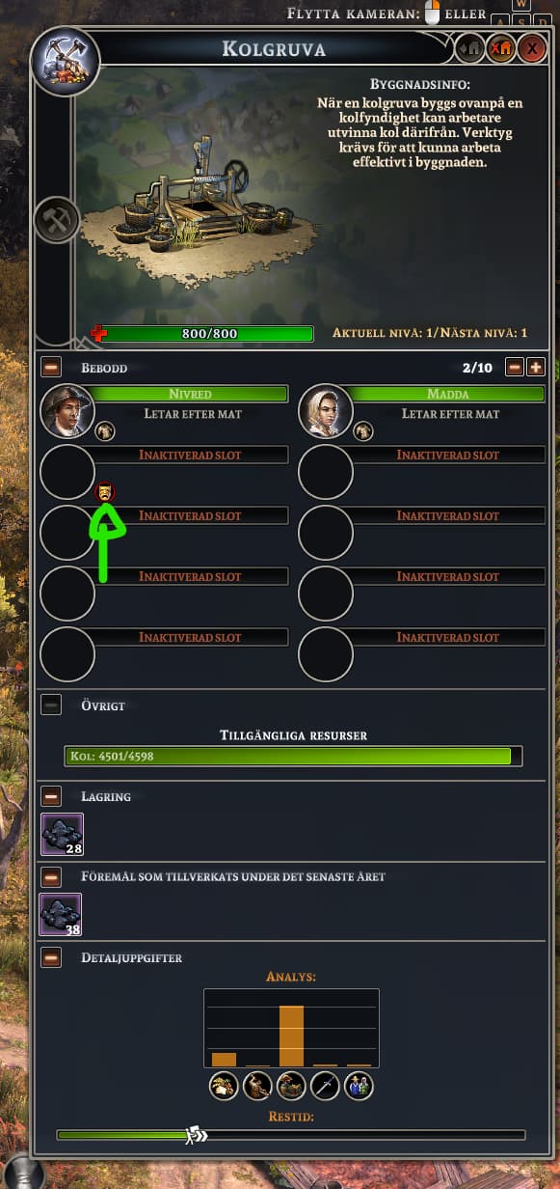The width and height of the screenshot is (560, 1189).
Task: Click the coal item in Lagring
Action: point(62,834)
